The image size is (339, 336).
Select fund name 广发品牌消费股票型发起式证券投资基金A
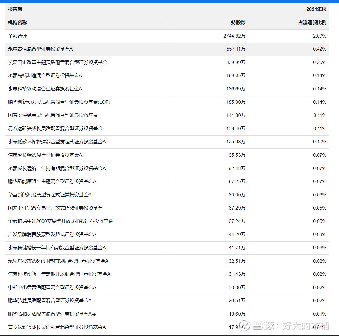click(x=52, y=235)
